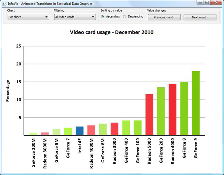The width and height of the screenshot is (224, 175).
Task: Click the Previous month button
Action: coord(164,17)
